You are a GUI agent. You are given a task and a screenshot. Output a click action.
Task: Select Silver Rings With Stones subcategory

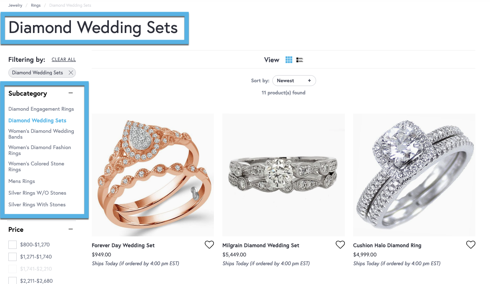point(37,205)
